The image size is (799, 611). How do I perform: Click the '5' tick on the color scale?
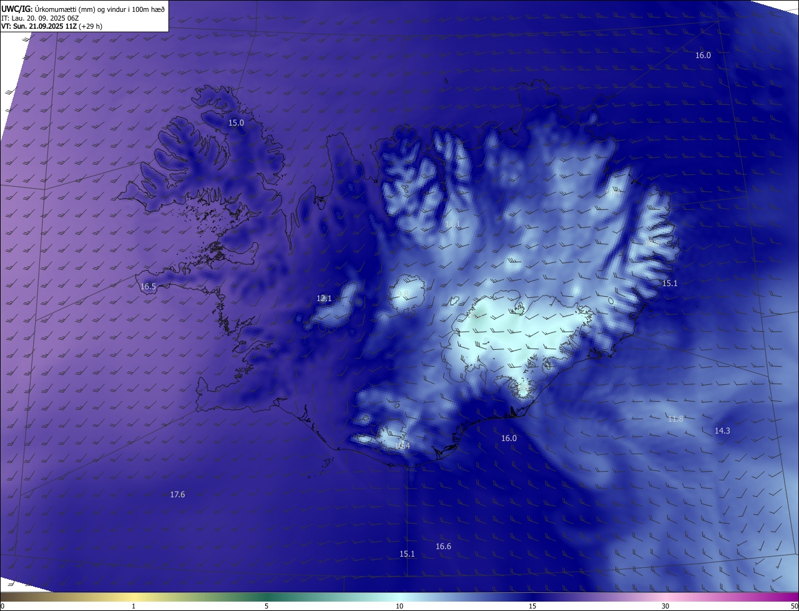point(267,606)
